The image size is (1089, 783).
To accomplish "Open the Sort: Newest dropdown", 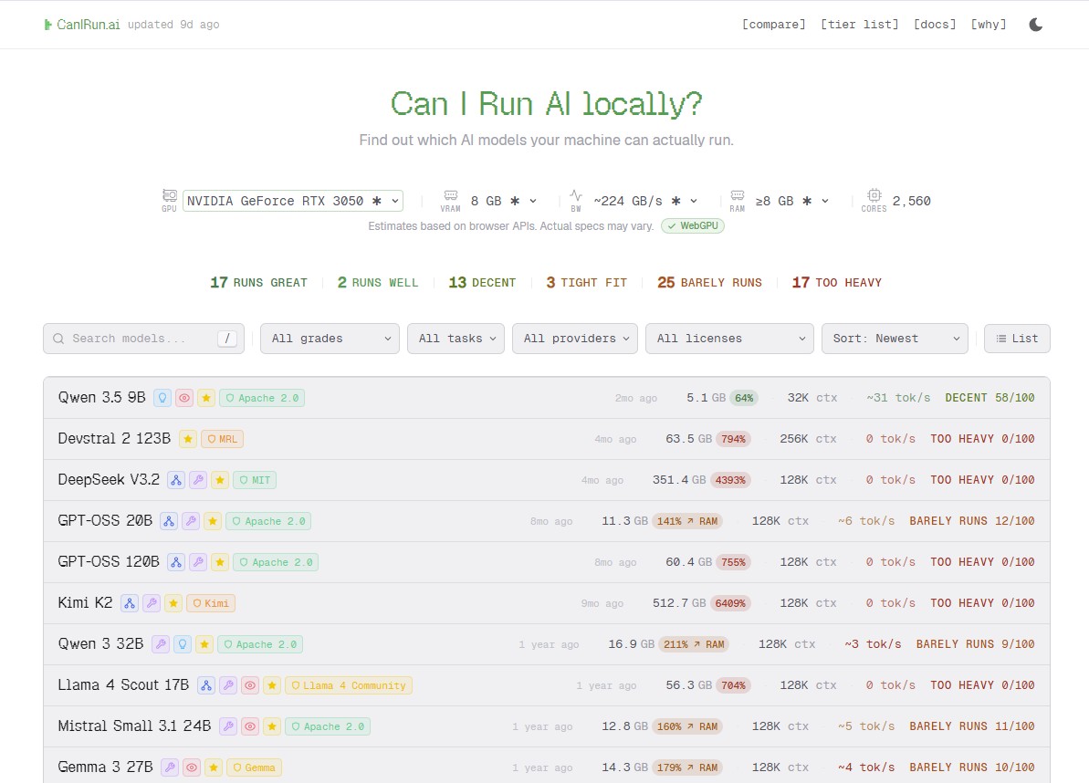I will 894,338.
